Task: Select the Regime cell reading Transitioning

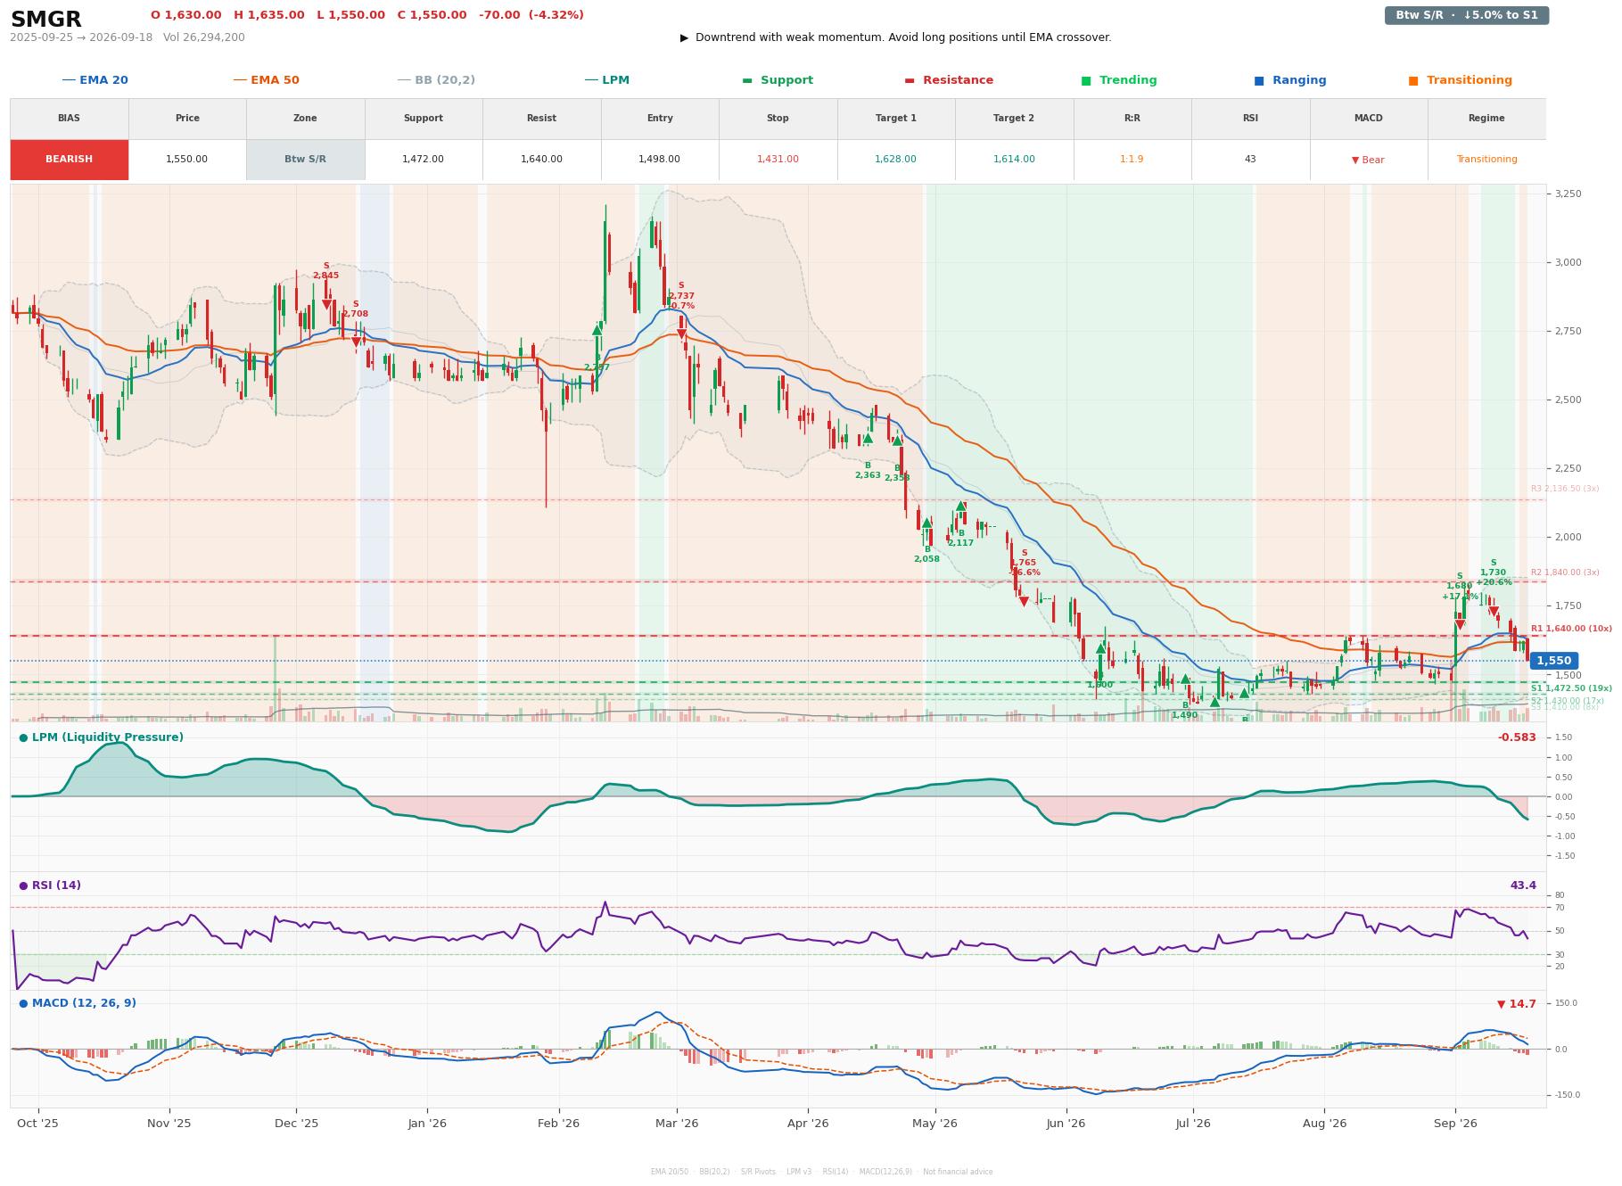Action: click(1486, 160)
